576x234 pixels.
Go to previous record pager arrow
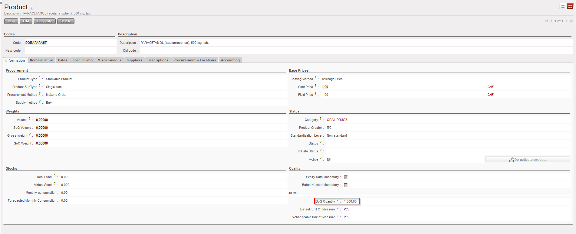(x=551, y=21)
